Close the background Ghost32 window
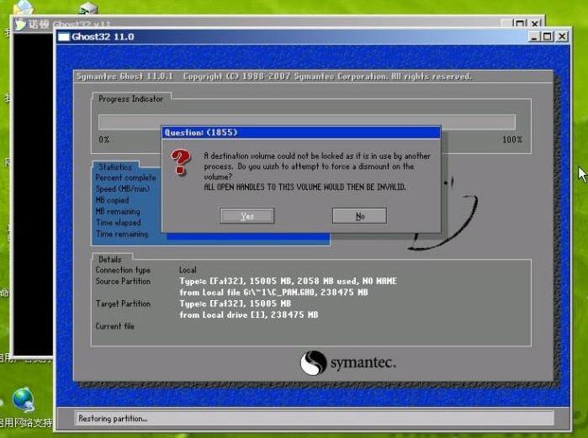The height and width of the screenshot is (438, 588). click(536, 24)
